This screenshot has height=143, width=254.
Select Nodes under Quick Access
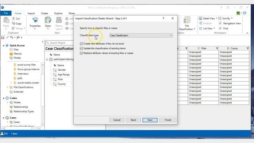(x=17, y=58)
